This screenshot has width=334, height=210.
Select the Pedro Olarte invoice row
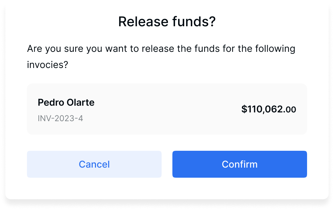(167, 109)
